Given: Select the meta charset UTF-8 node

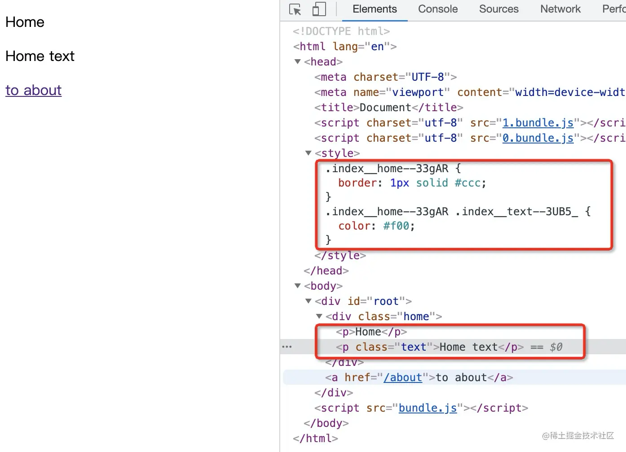Looking at the screenshot, I should (x=386, y=77).
